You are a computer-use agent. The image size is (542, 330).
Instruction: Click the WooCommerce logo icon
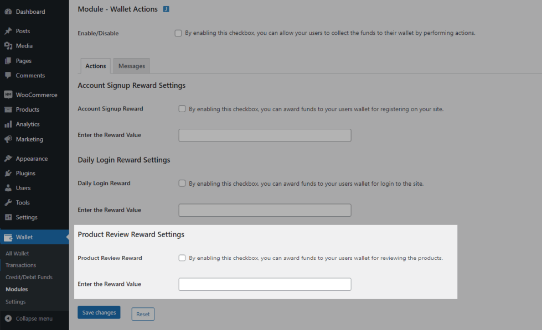[8, 95]
